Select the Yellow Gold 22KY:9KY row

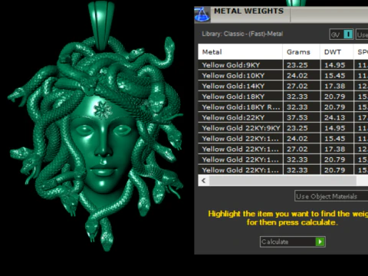click(x=283, y=128)
